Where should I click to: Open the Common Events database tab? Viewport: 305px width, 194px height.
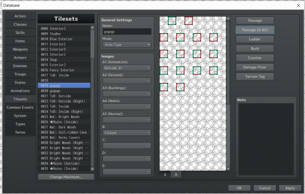pos(20,107)
